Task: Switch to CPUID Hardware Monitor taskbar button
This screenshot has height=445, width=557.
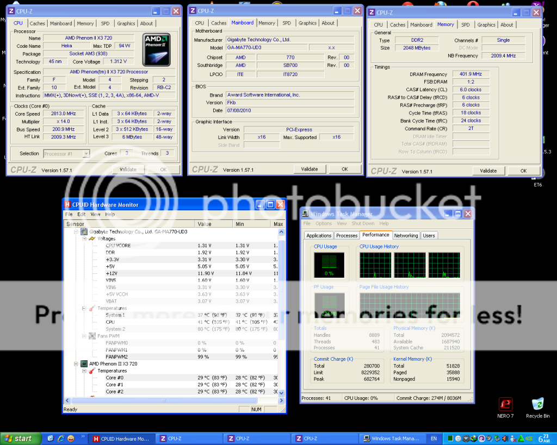Action: (121, 439)
